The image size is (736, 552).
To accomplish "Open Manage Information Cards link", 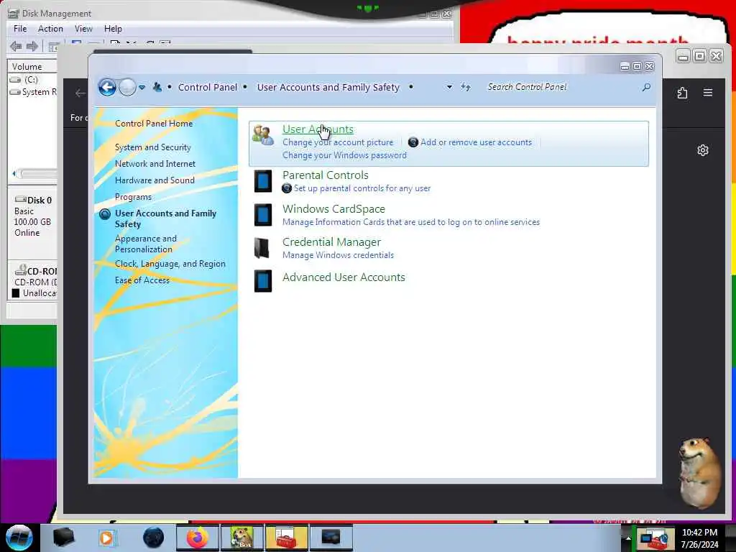I will tap(411, 222).
